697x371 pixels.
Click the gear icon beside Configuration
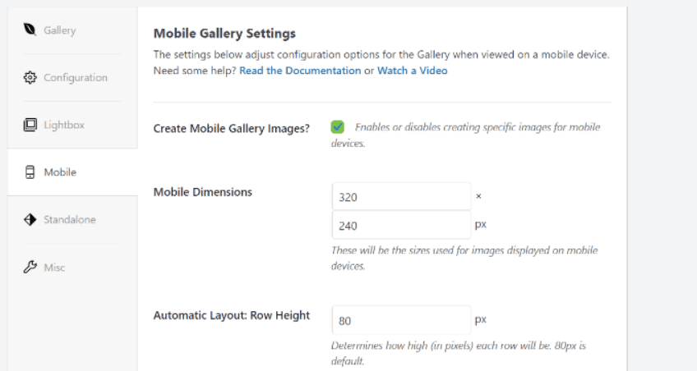point(30,78)
